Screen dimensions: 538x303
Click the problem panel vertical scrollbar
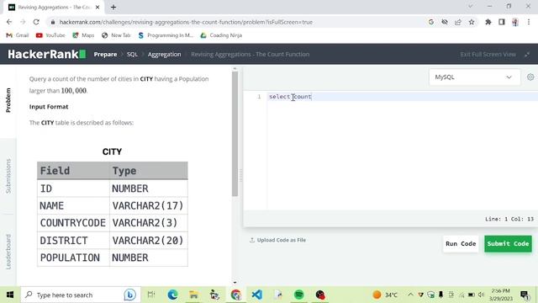point(235,134)
